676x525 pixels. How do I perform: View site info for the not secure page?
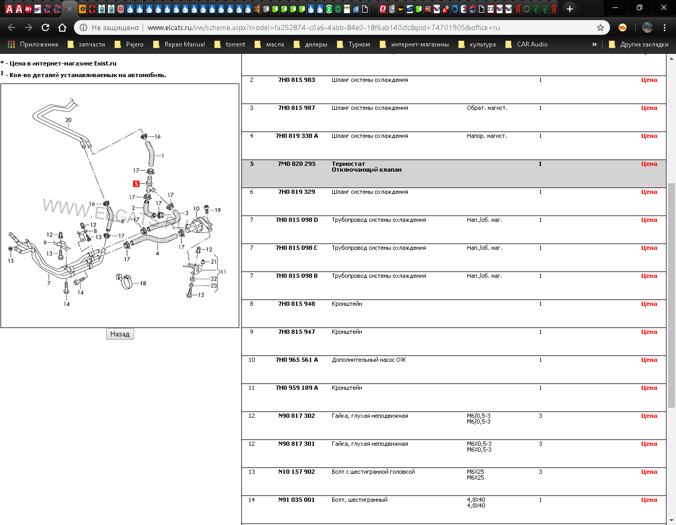pos(83,27)
